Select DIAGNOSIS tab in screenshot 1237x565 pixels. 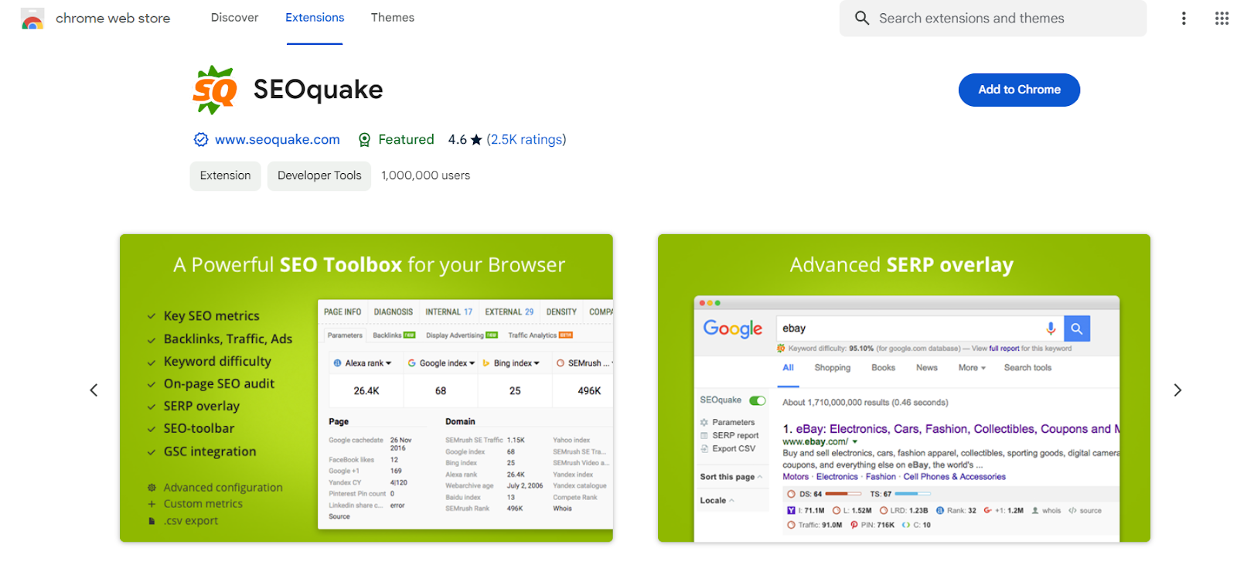click(394, 312)
